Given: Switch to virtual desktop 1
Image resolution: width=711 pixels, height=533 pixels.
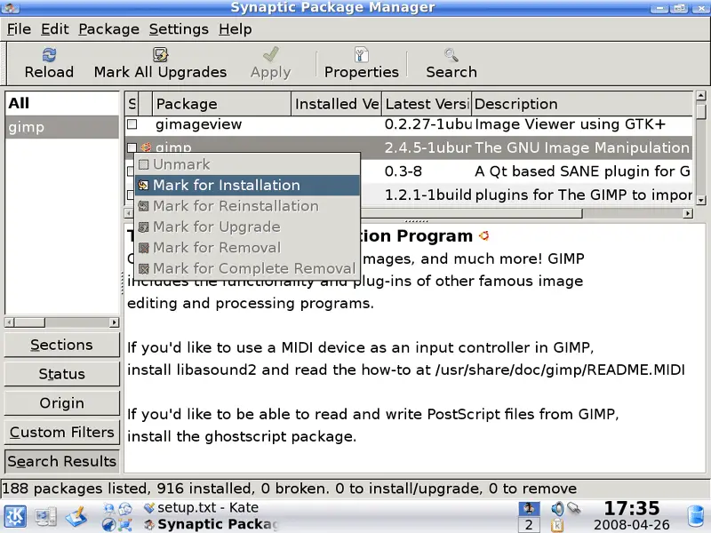Looking at the screenshot, I should 529,508.
